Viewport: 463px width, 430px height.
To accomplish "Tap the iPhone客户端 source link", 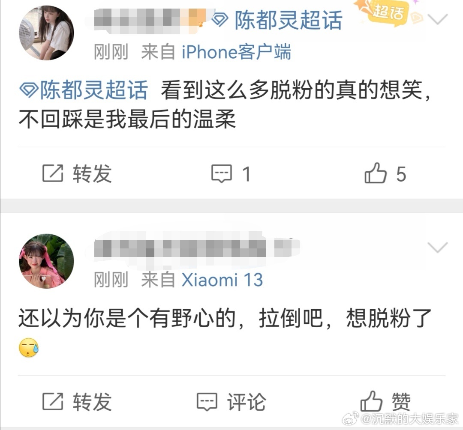I will point(236,52).
